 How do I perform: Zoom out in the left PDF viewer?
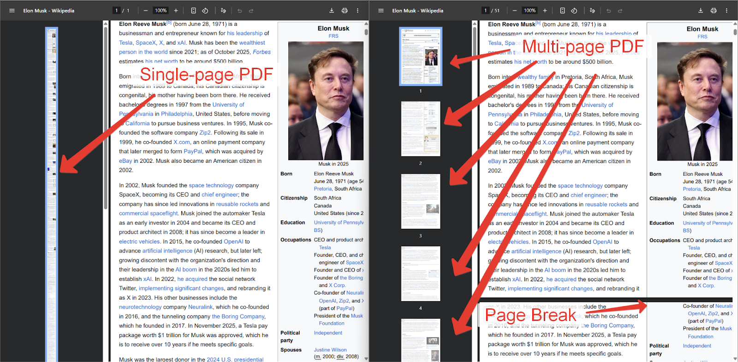click(x=146, y=11)
